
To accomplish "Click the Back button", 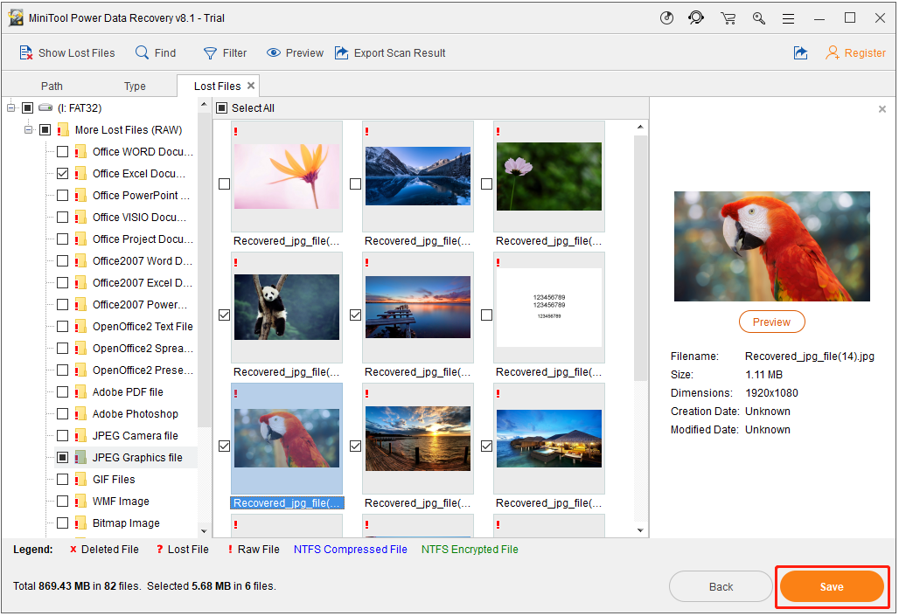I will 721,587.
